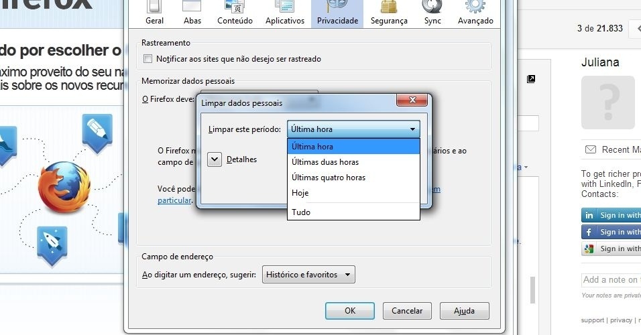This screenshot has width=641, height=335.
Task: Click the Cancelar button
Action: click(x=407, y=311)
